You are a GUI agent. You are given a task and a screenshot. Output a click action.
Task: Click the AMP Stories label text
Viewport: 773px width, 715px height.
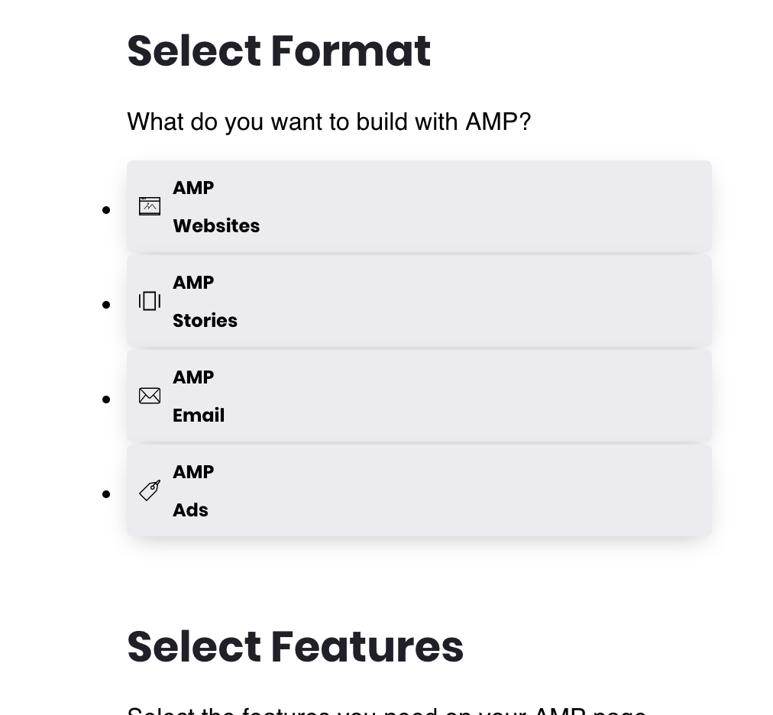[x=205, y=301]
